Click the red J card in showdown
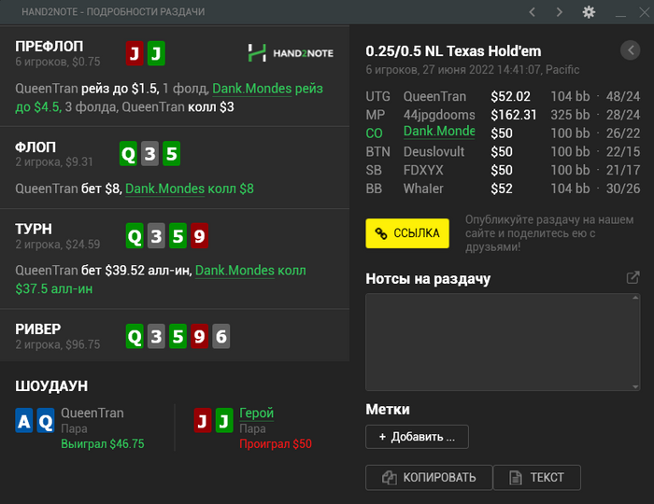 click(203, 421)
